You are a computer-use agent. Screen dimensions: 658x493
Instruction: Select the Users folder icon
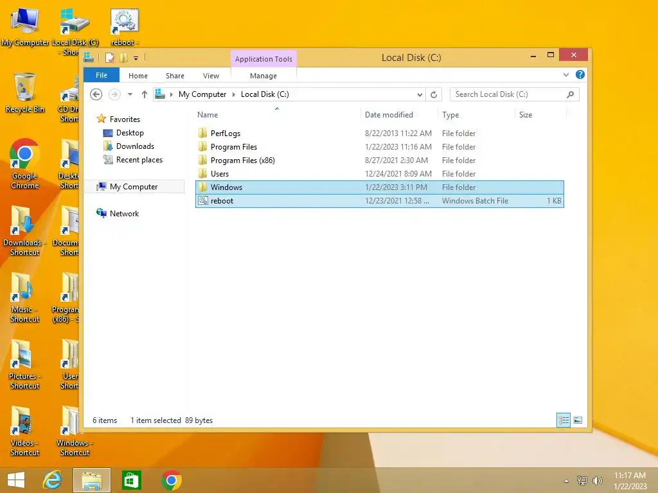point(202,173)
